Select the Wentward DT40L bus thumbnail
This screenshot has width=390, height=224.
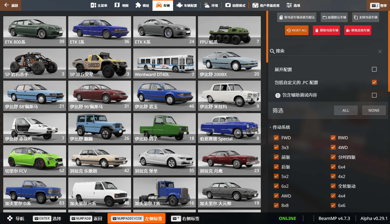[164, 63]
